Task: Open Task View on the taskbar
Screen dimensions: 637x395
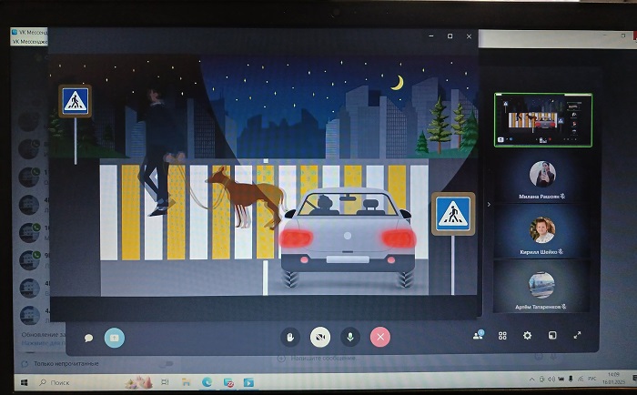Action: [x=165, y=382]
